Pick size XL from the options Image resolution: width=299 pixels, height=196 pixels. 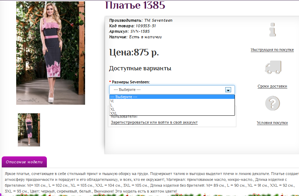point(113,109)
